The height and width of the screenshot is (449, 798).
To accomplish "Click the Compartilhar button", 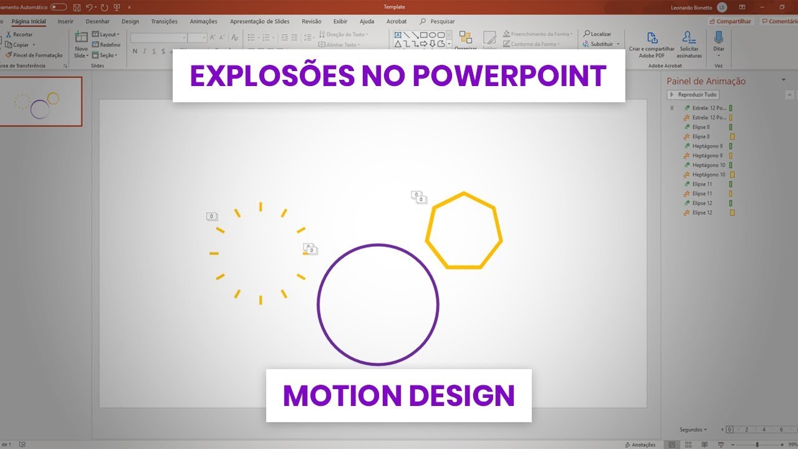I will [x=731, y=21].
